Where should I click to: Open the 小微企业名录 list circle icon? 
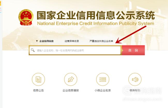103,80
